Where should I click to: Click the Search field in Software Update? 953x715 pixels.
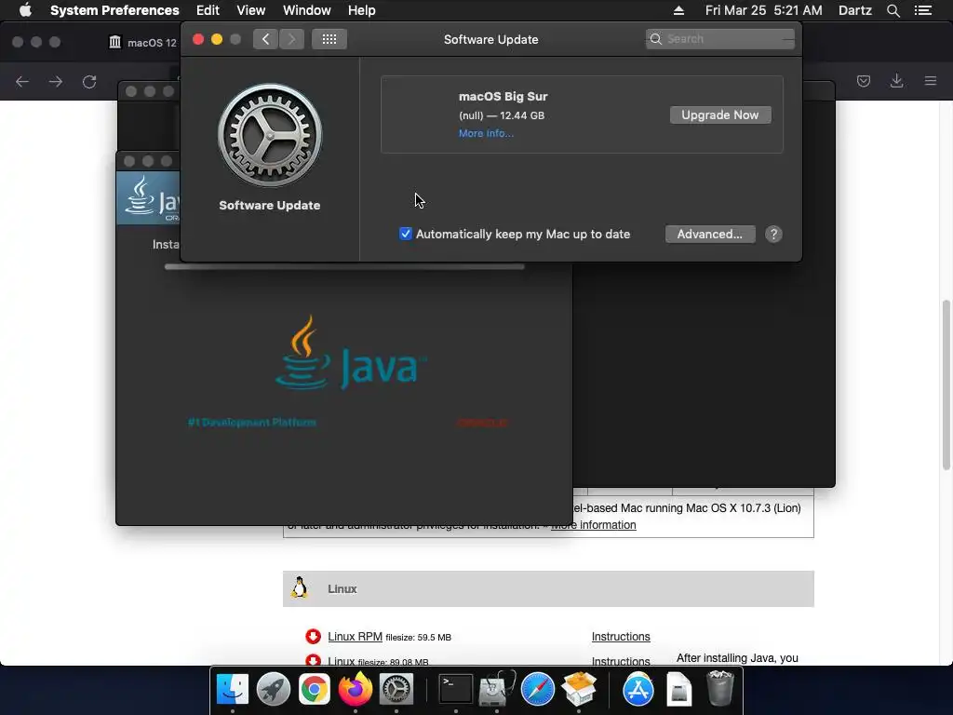[x=720, y=39]
